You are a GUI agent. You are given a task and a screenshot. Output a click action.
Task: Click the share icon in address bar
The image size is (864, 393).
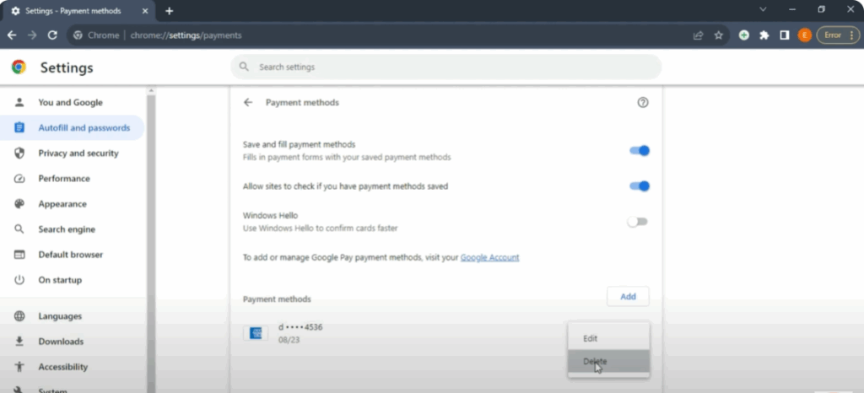698,35
